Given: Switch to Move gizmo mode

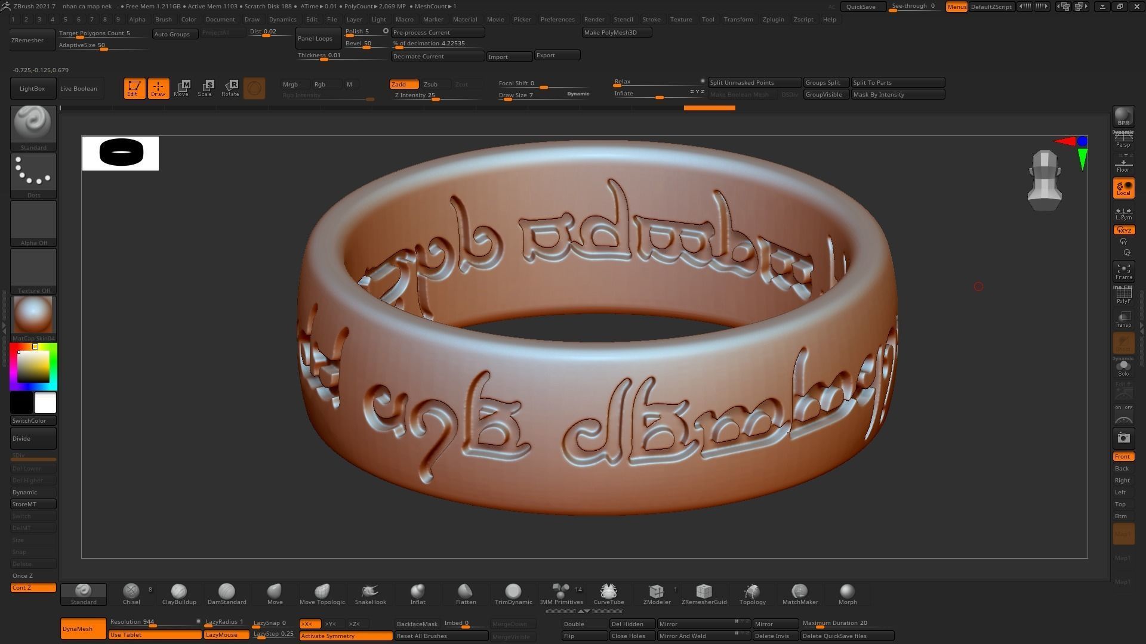Looking at the screenshot, I should click(x=181, y=88).
